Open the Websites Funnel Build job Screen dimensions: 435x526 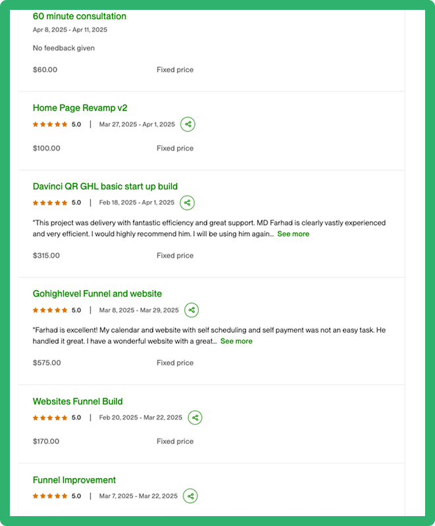click(x=78, y=402)
